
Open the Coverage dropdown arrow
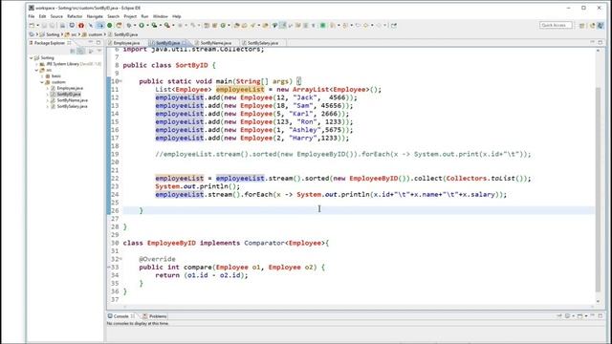(161, 26)
